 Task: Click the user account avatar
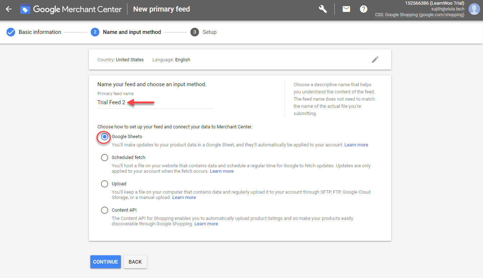[x=474, y=9]
